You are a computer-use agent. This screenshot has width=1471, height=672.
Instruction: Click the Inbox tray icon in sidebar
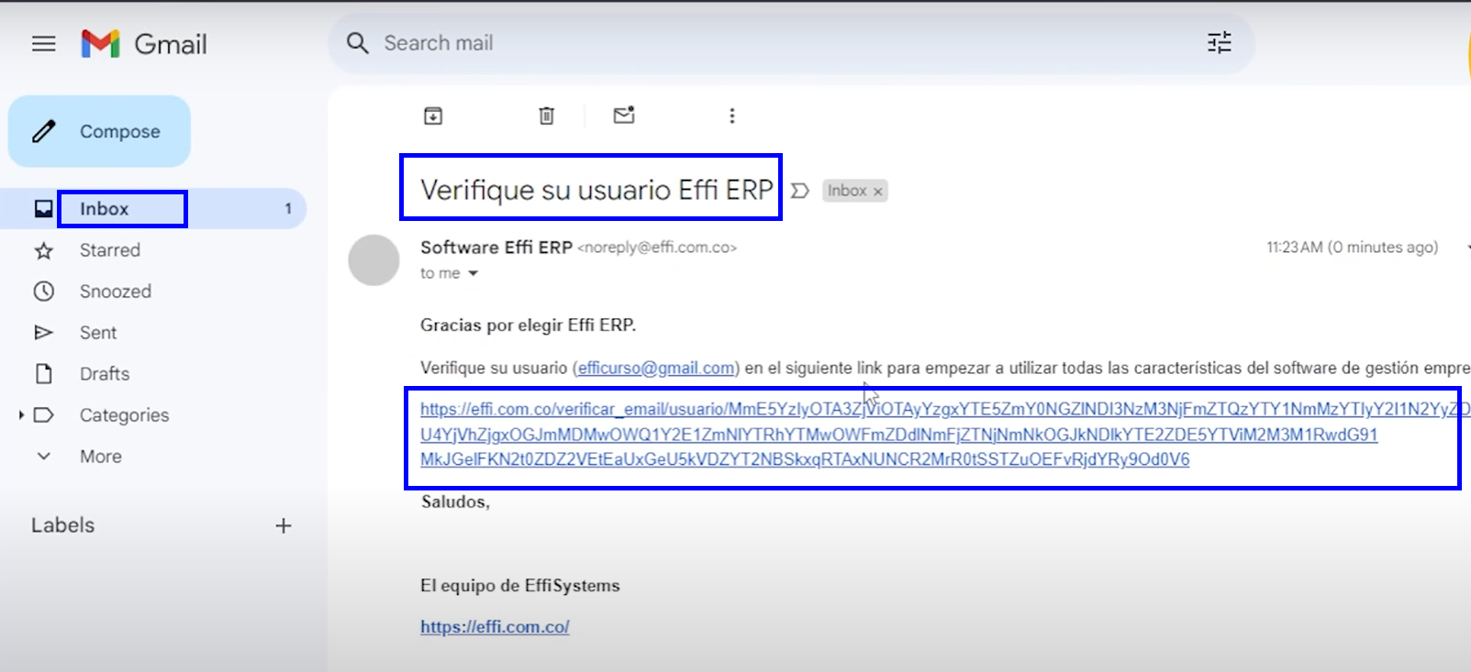click(x=43, y=209)
